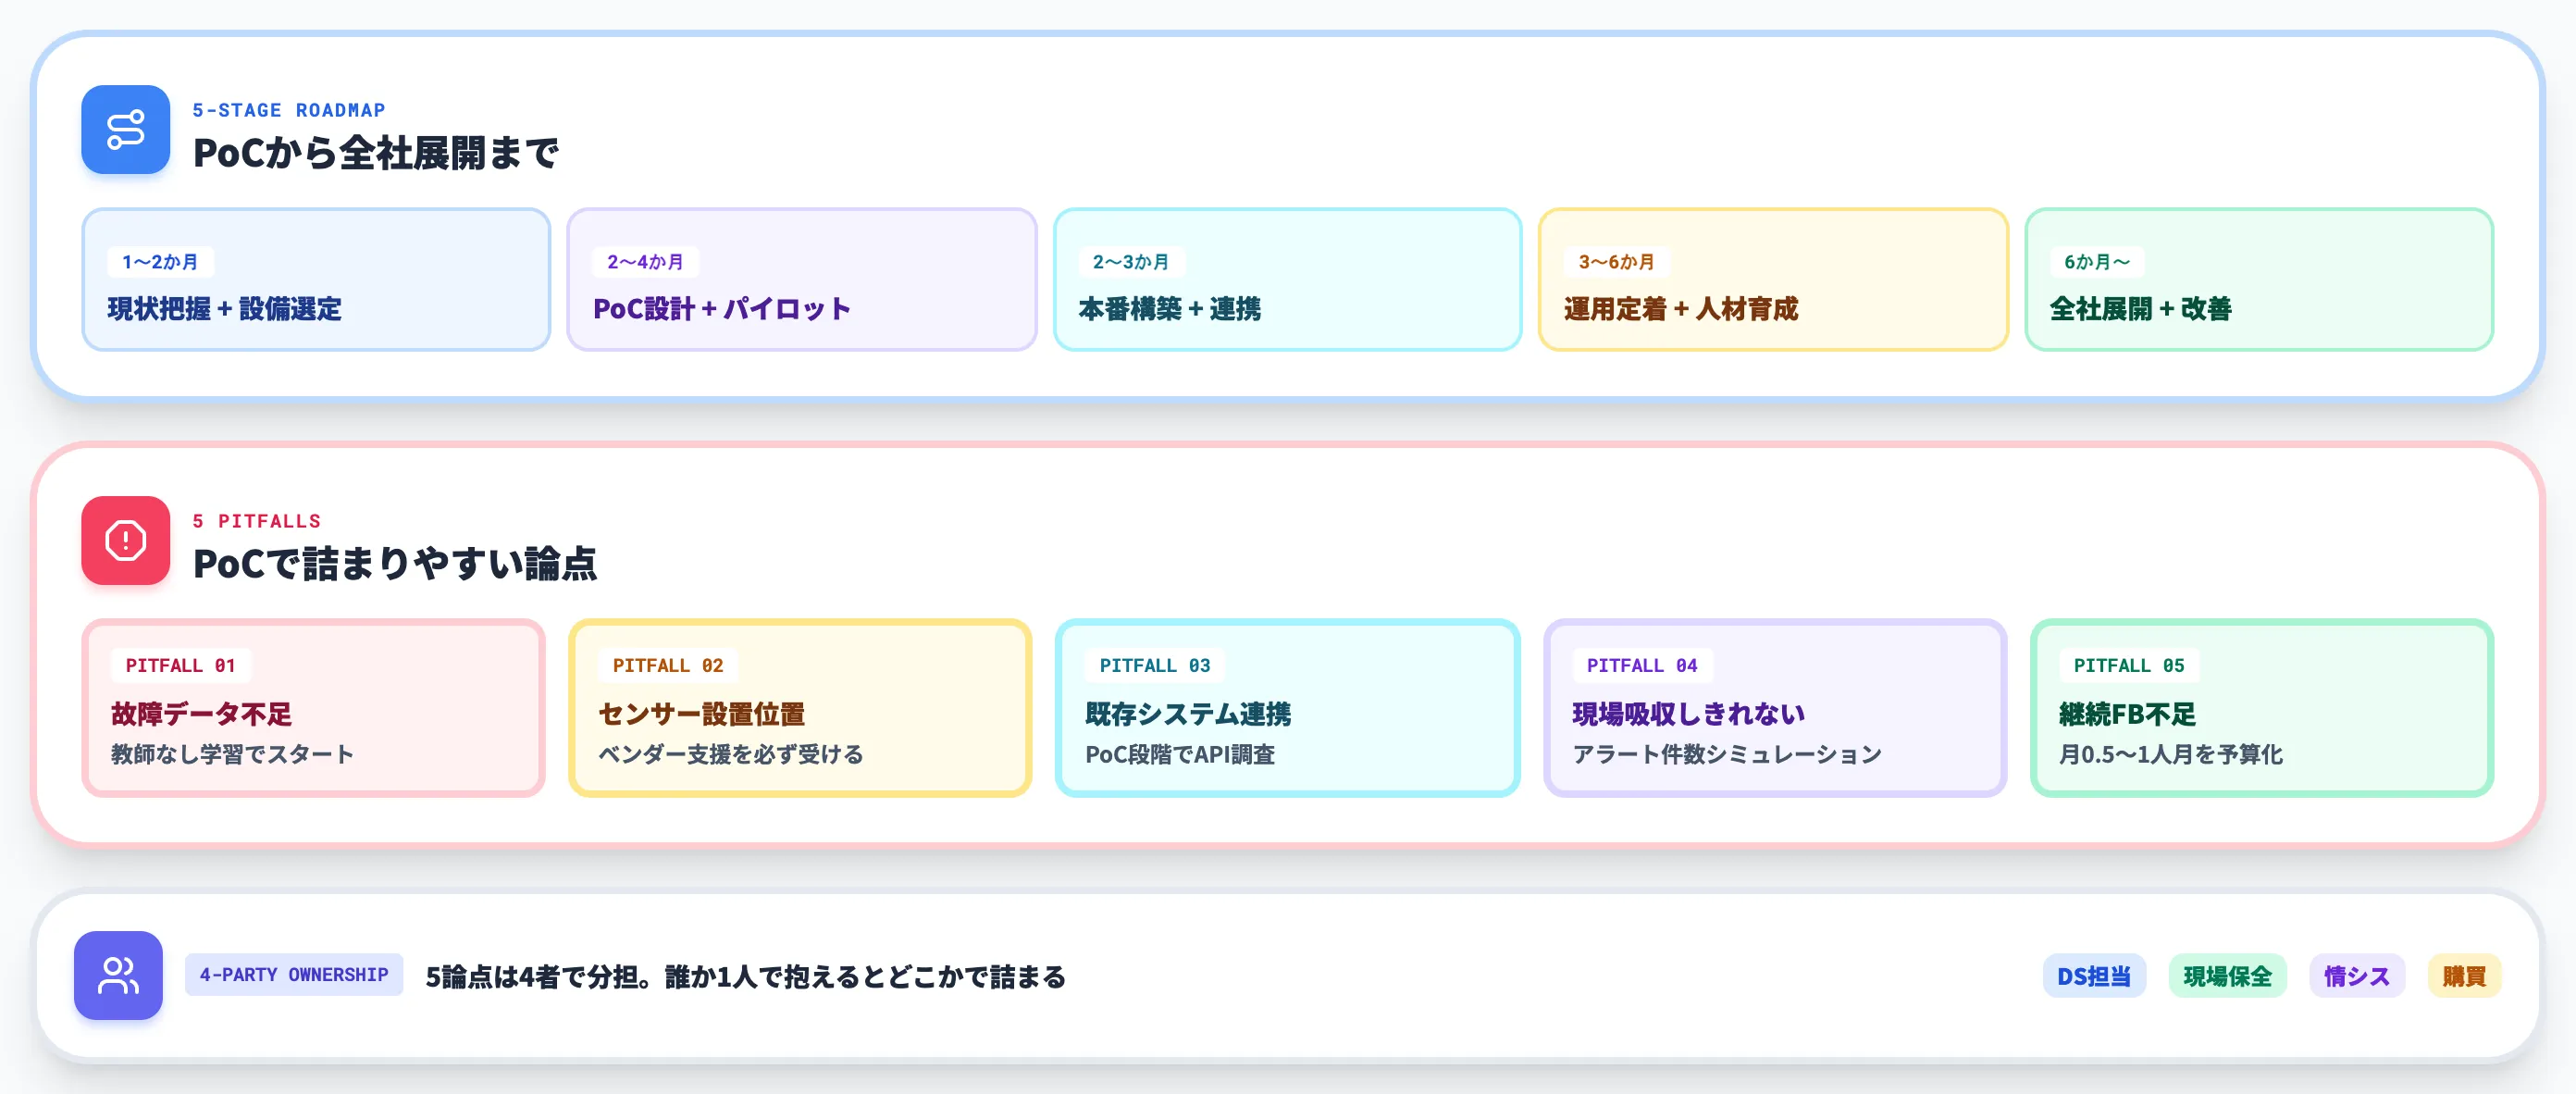Screen dimensions: 2576x1094
Task: Click the 故障データ不足 title
Action: 201,714
